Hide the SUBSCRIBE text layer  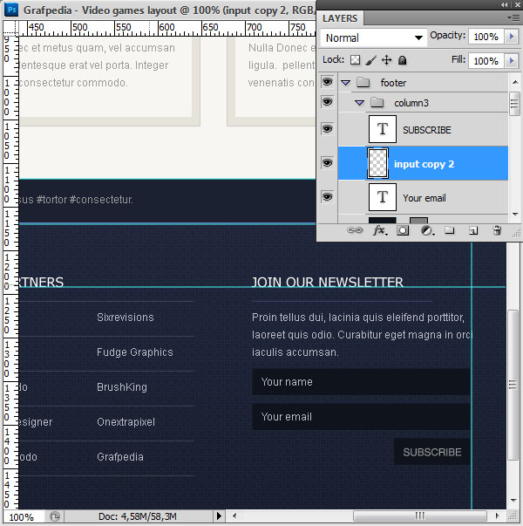[327, 129]
